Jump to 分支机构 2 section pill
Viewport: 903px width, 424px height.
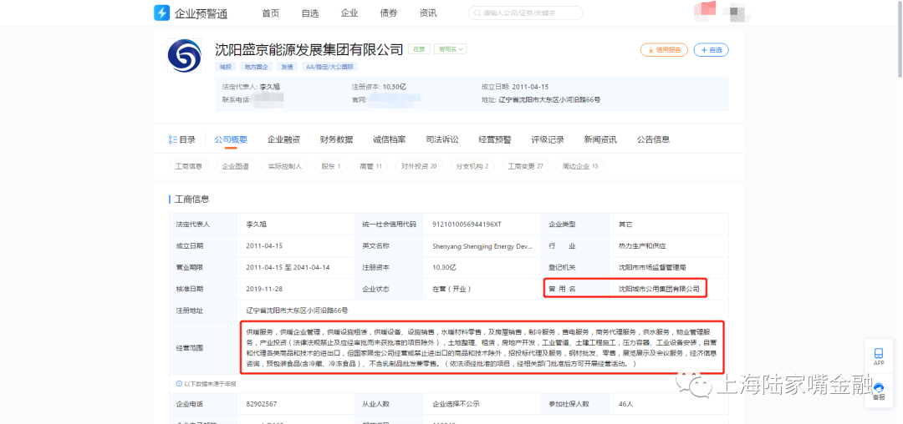[x=472, y=167]
